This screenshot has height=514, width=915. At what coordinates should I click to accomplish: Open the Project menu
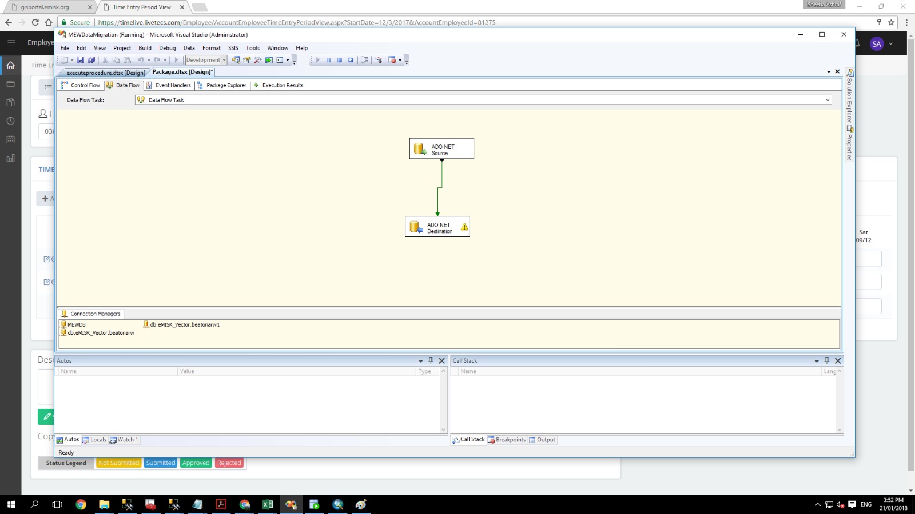122,48
